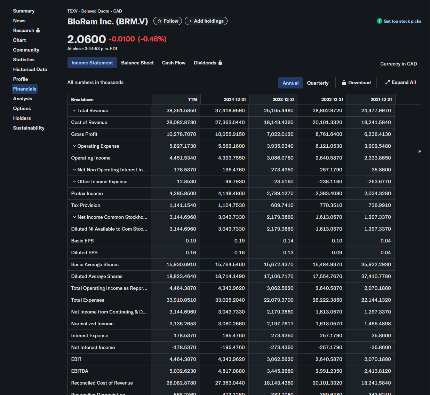Open Profile in sidebar

click(21, 79)
